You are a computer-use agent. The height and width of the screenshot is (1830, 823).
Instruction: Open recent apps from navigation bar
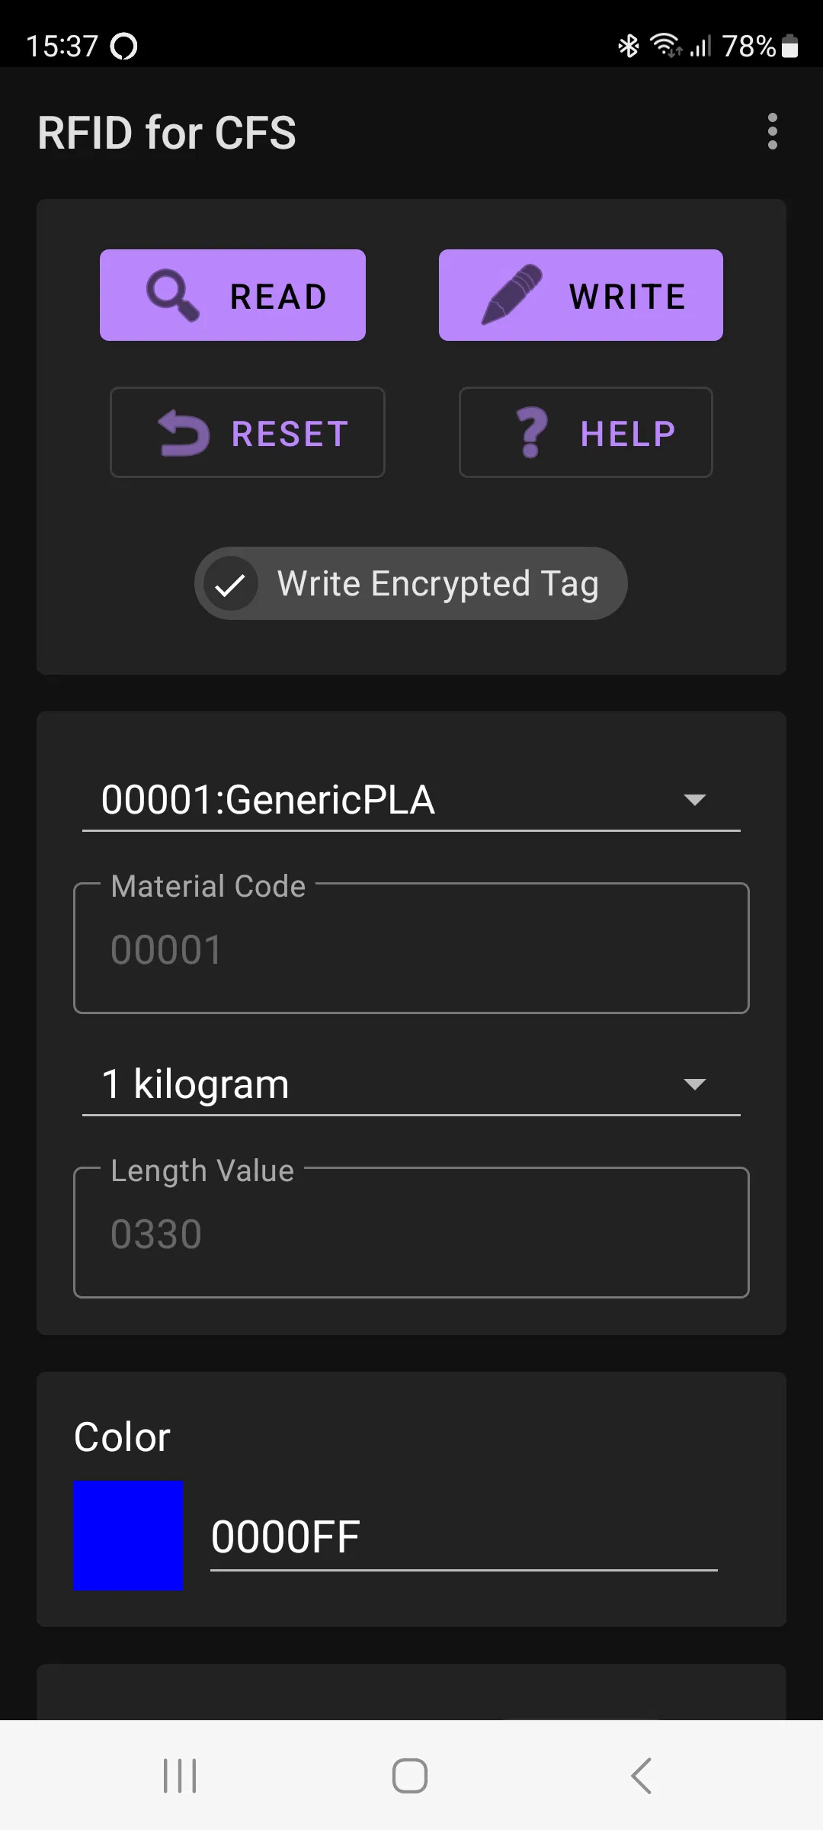coord(180,1776)
